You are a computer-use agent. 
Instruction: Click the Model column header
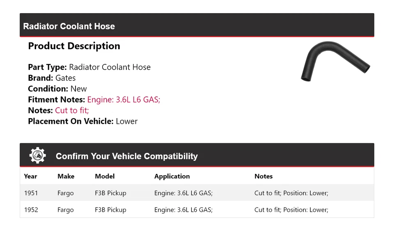click(x=105, y=176)
